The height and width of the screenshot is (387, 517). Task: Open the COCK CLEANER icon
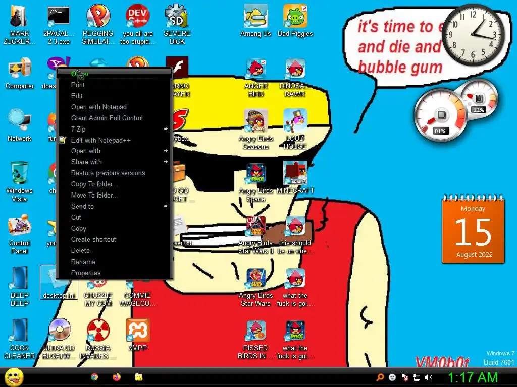(x=19, y=339)
